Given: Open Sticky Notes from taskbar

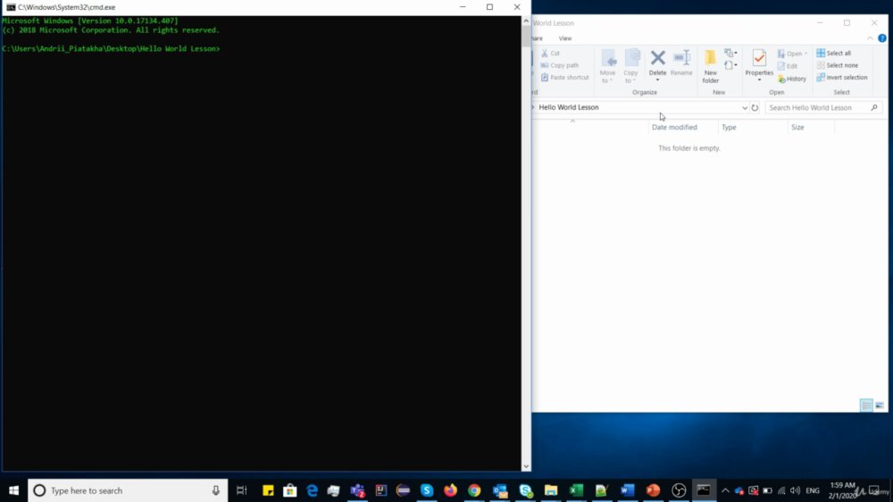Looking at the screenshot, I should pyautogui.click(x=268, y=490).
